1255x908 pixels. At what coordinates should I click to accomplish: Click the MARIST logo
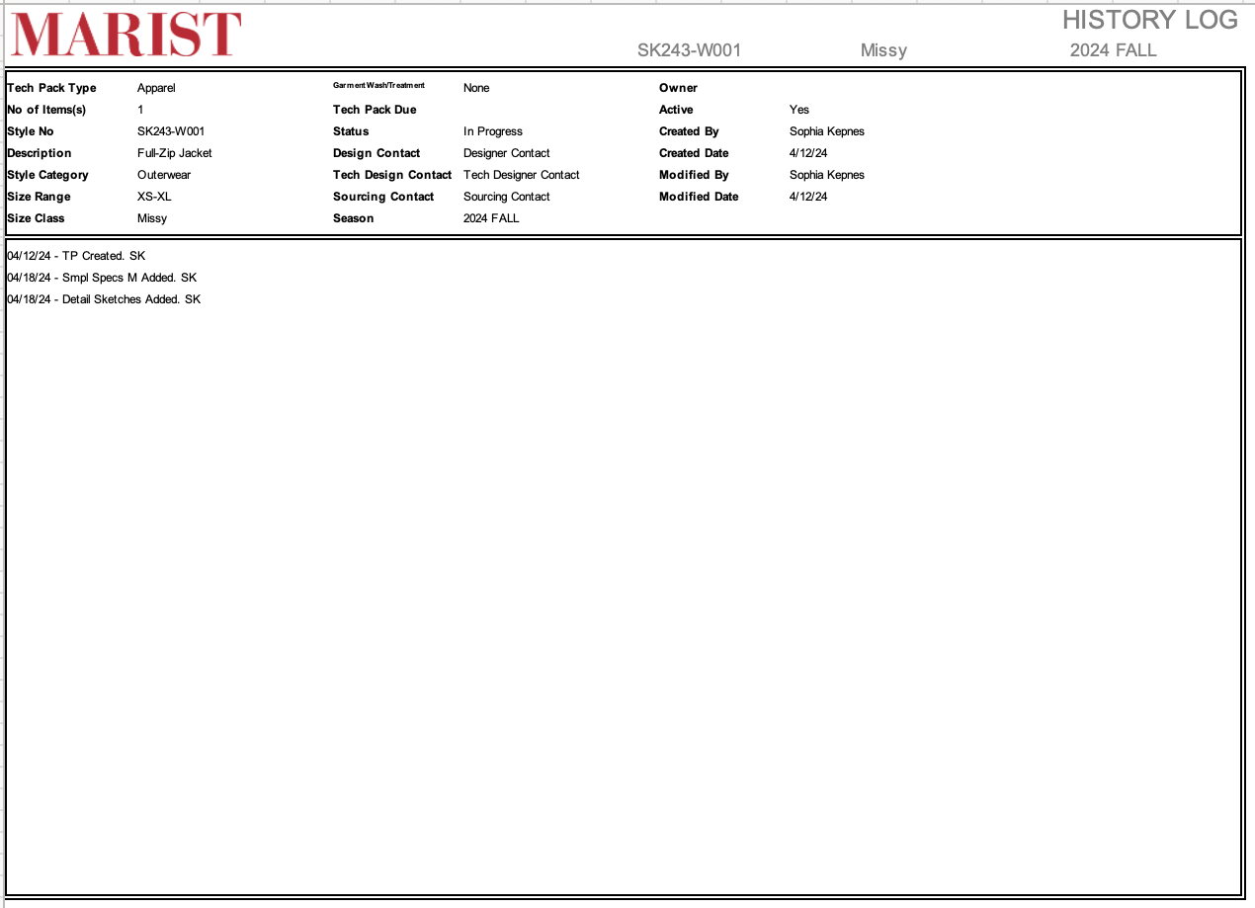[125, 35]
